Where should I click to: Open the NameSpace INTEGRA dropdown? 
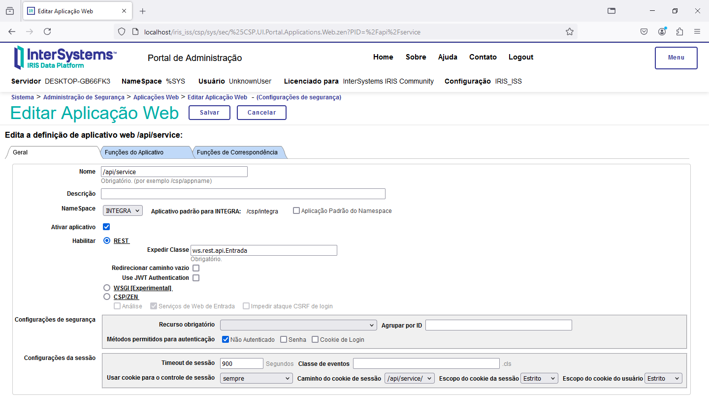pyautogui.click(x=123, y=211)
